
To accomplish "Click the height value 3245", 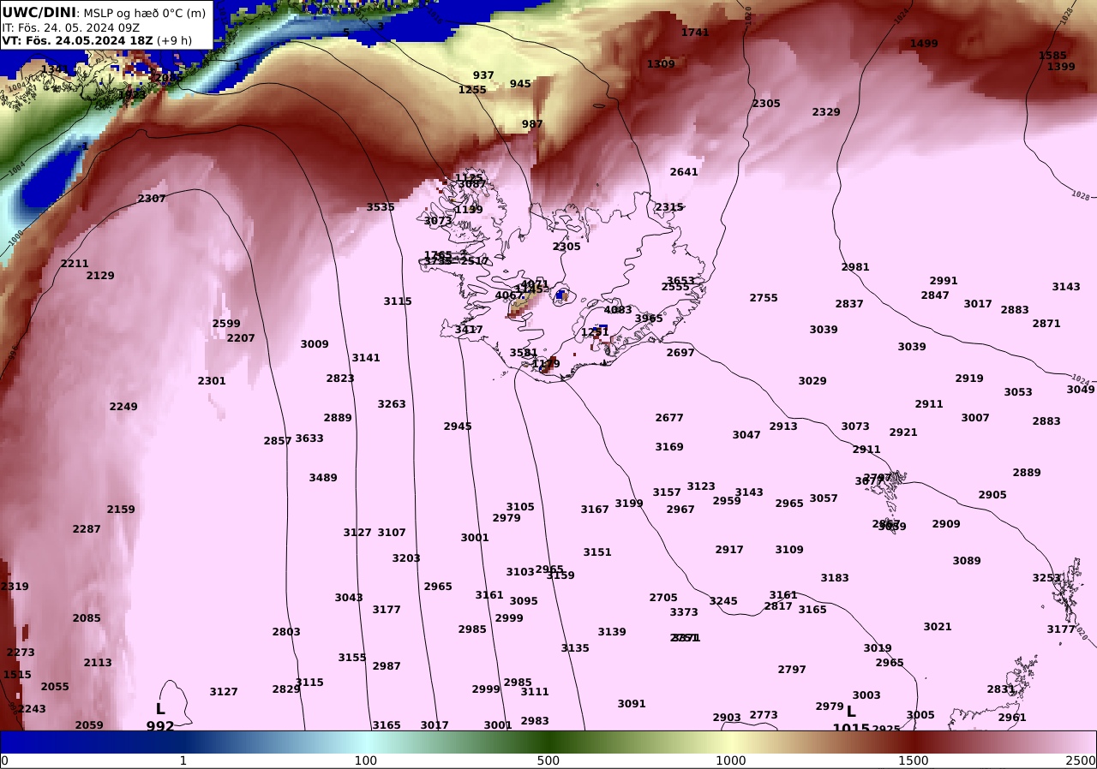I will click(x=723, y=601).
